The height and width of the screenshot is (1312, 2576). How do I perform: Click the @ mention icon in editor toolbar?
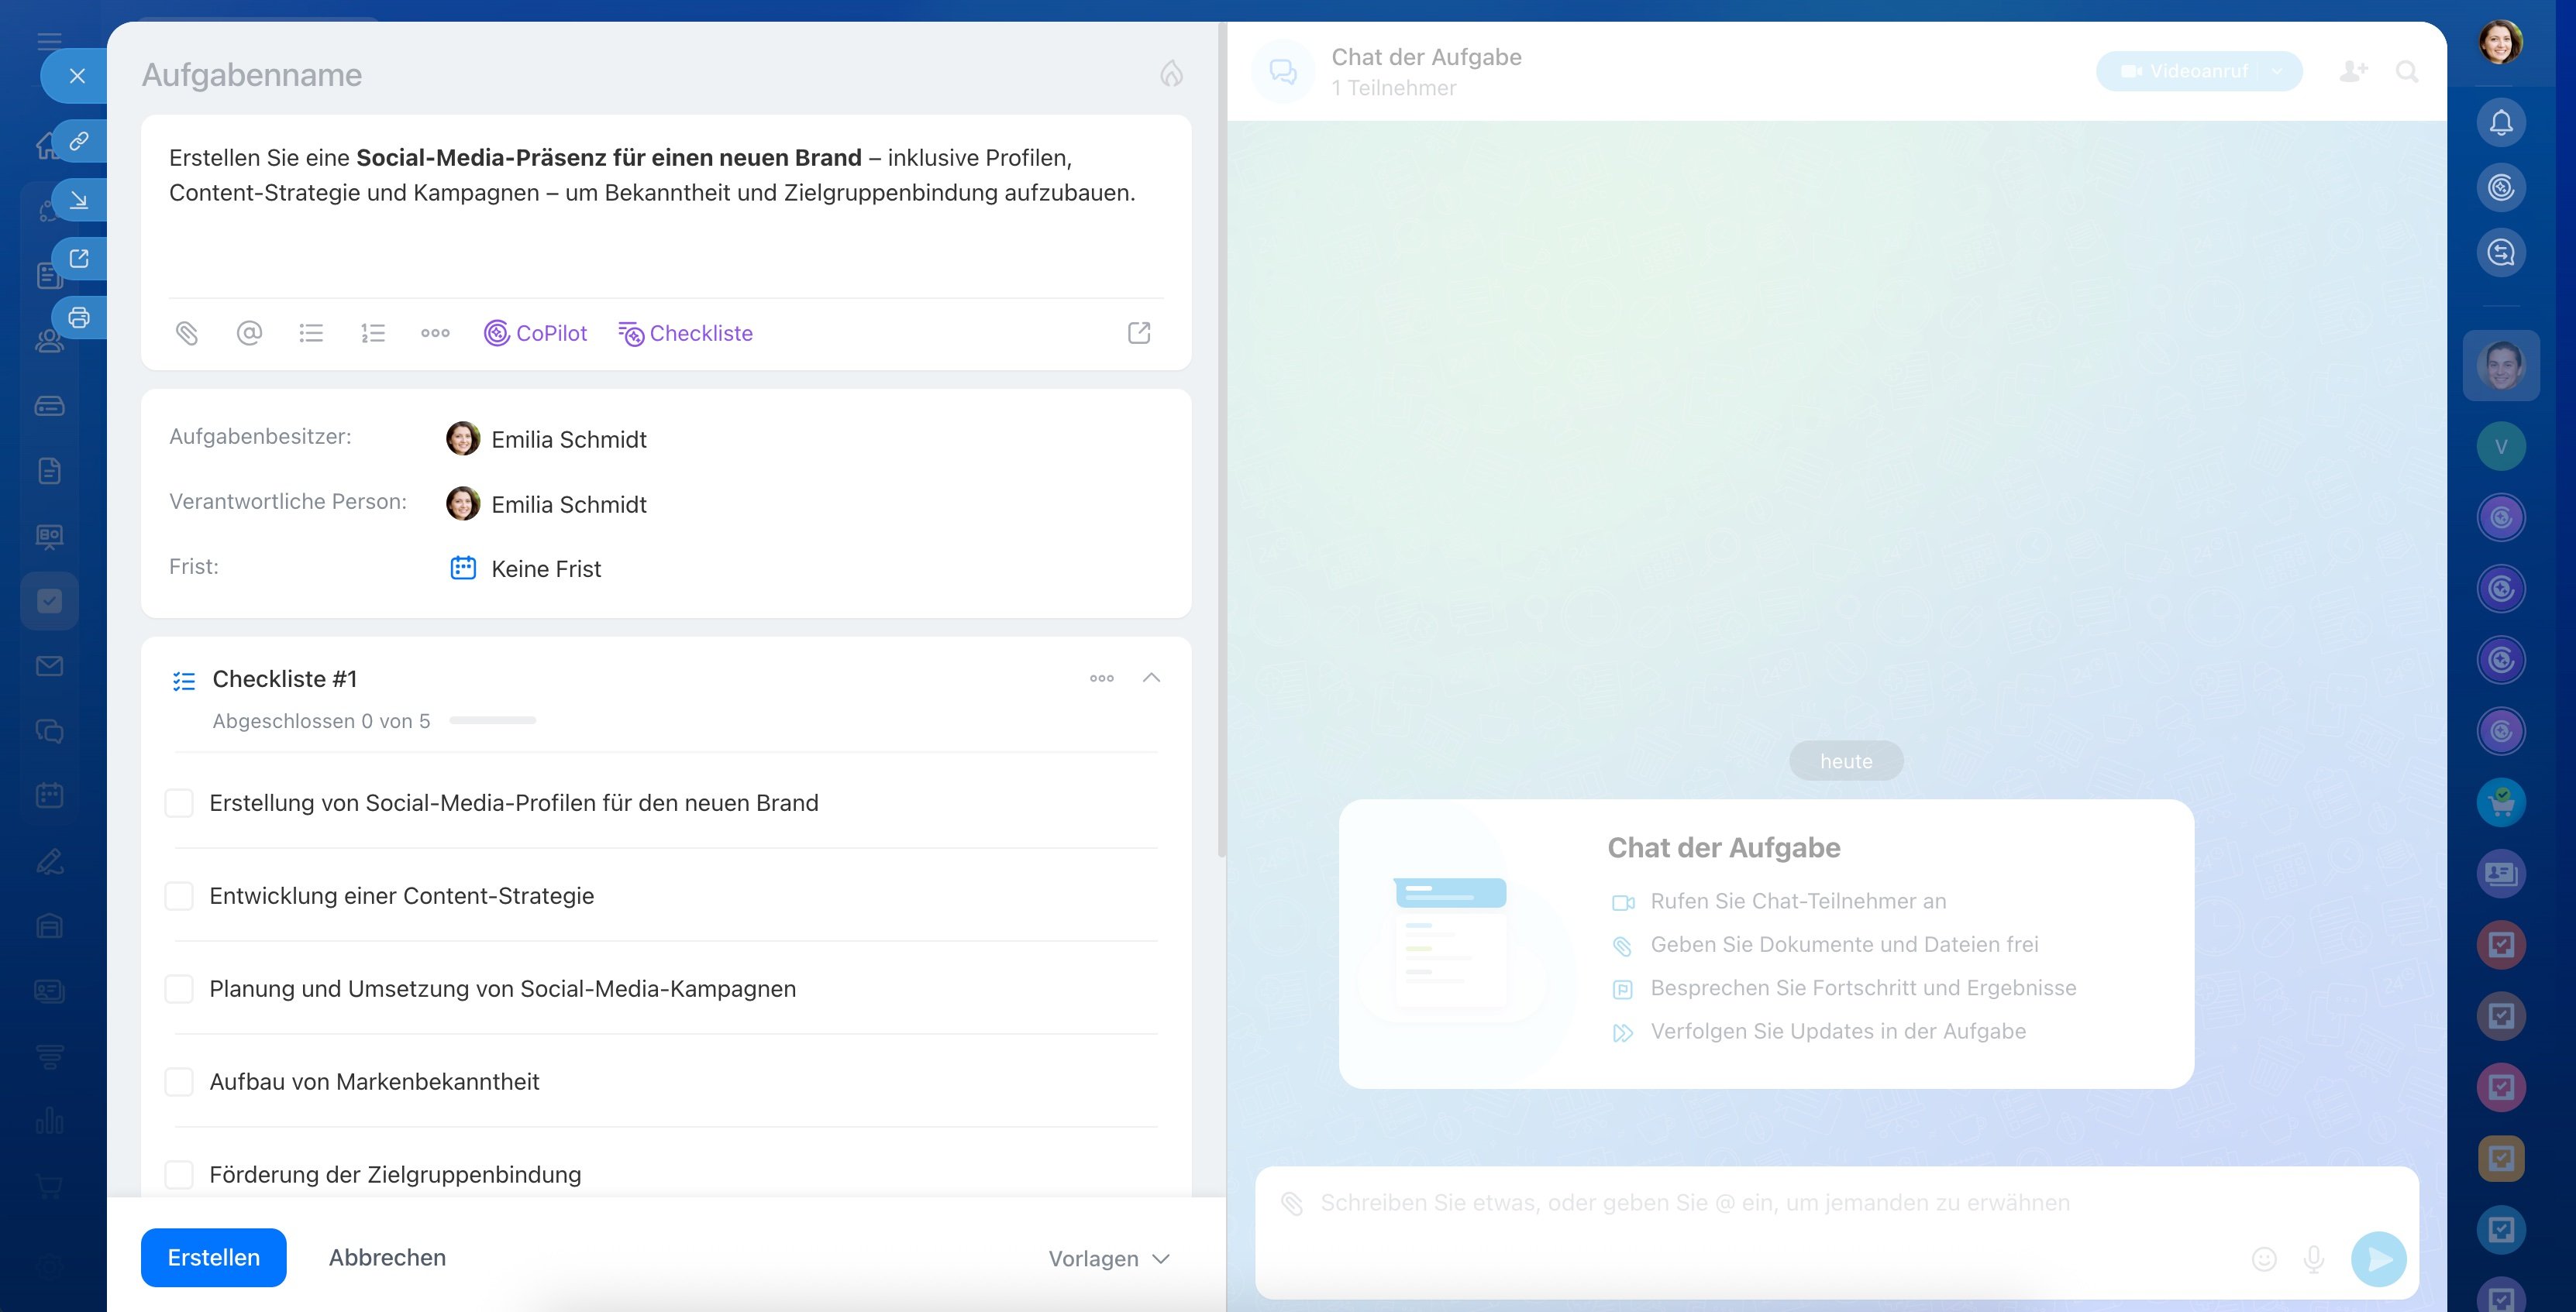tap(249, 333)
